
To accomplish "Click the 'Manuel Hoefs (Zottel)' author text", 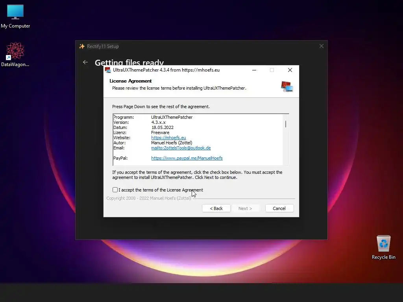I will click(x=172, y=143).
